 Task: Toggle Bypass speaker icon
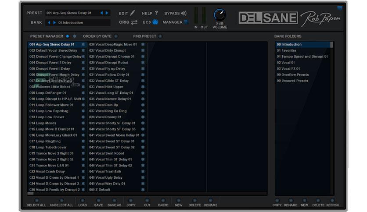[x=184, y=13]
